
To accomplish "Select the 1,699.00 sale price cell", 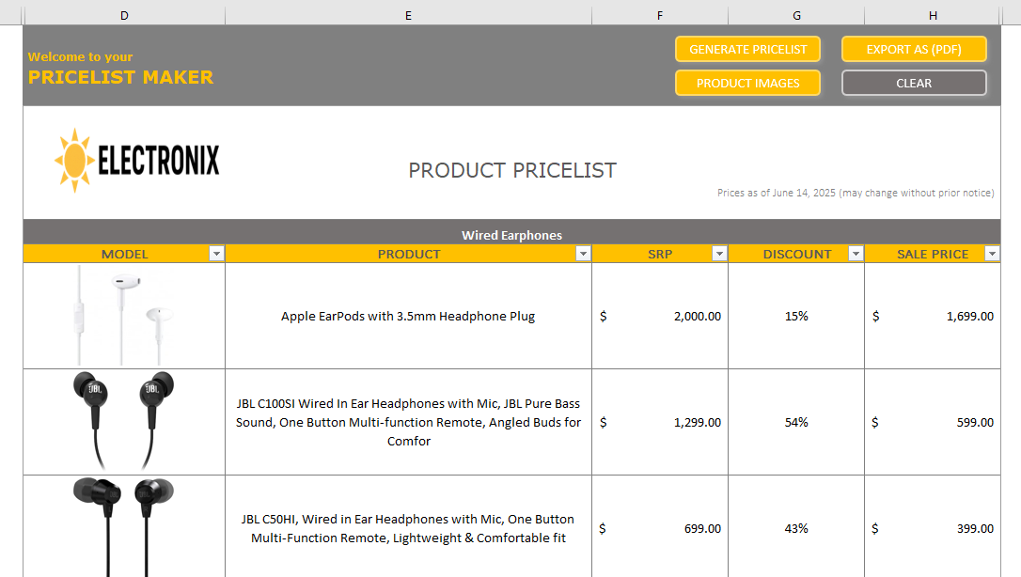I will coord(933,316).
